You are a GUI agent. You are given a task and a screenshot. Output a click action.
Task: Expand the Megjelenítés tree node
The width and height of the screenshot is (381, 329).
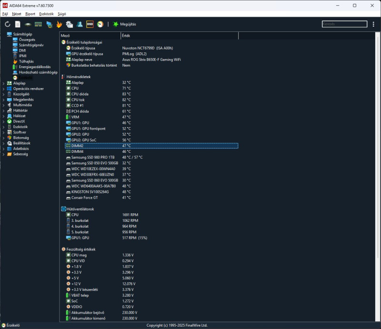click(3, 100)
